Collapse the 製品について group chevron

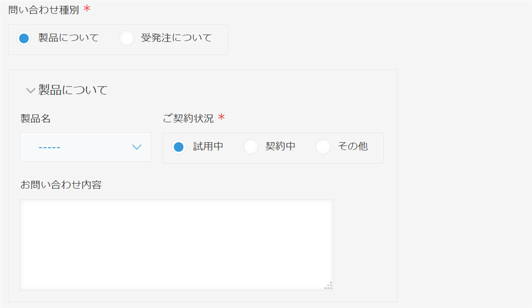click(31, 90)
